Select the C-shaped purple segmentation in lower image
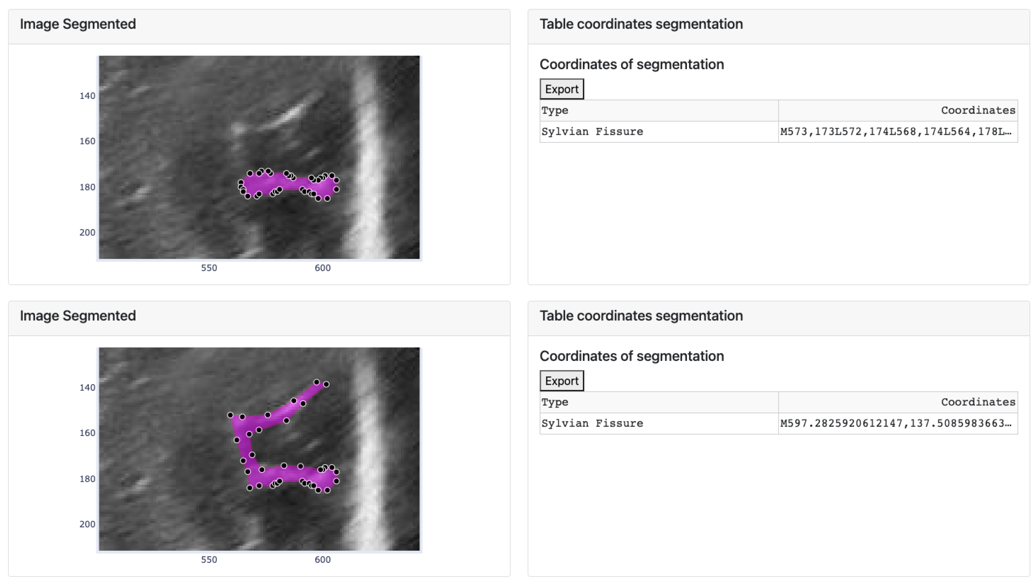Viewport: 1034px width, 586px height. [x=246, y=447]
